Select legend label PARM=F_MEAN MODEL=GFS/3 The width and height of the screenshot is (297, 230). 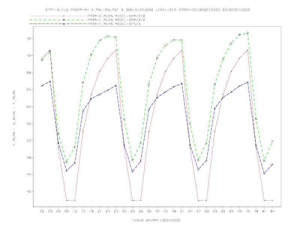[x=114, y=24]
